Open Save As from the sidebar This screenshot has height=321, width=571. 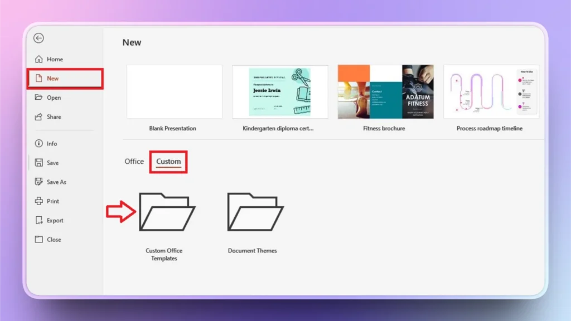coord(54,182)
